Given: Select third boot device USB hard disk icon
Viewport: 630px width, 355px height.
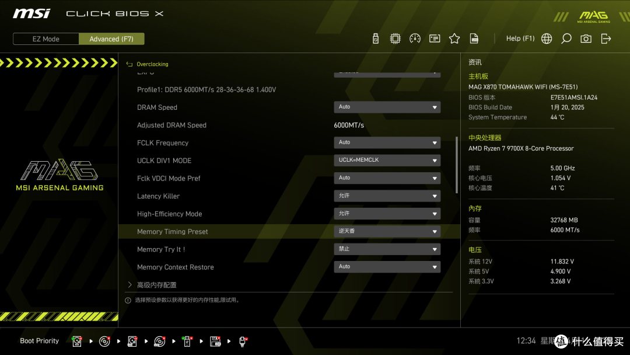Looking at the screenshot, I should [132, 342].
